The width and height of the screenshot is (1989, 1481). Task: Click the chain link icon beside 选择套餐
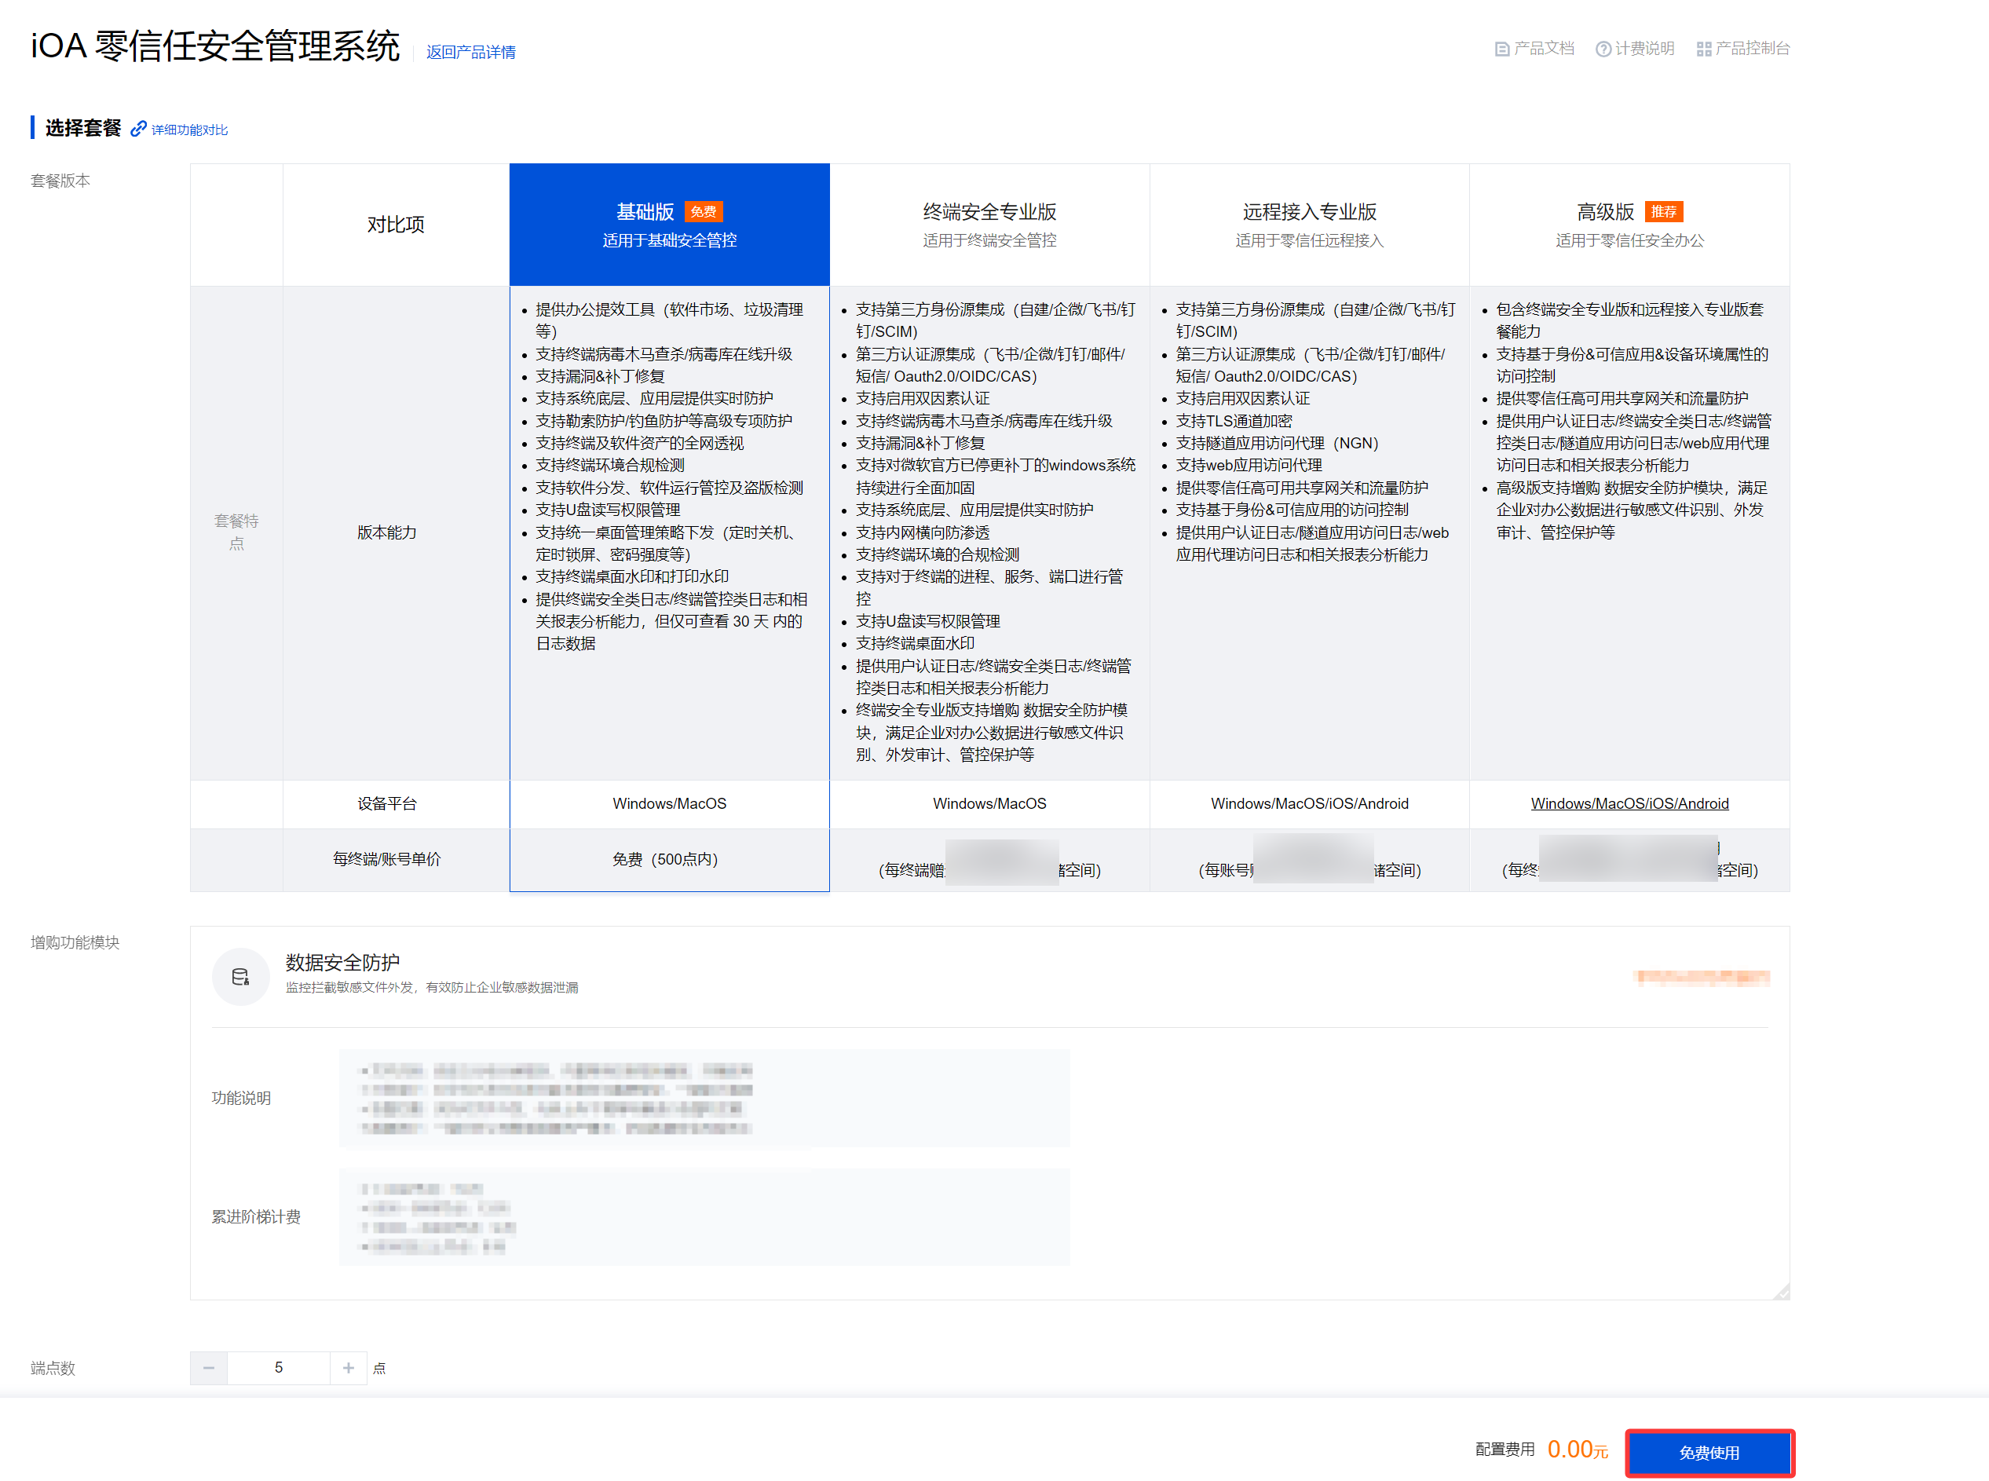pyautogui.click(x=138, y=129)
